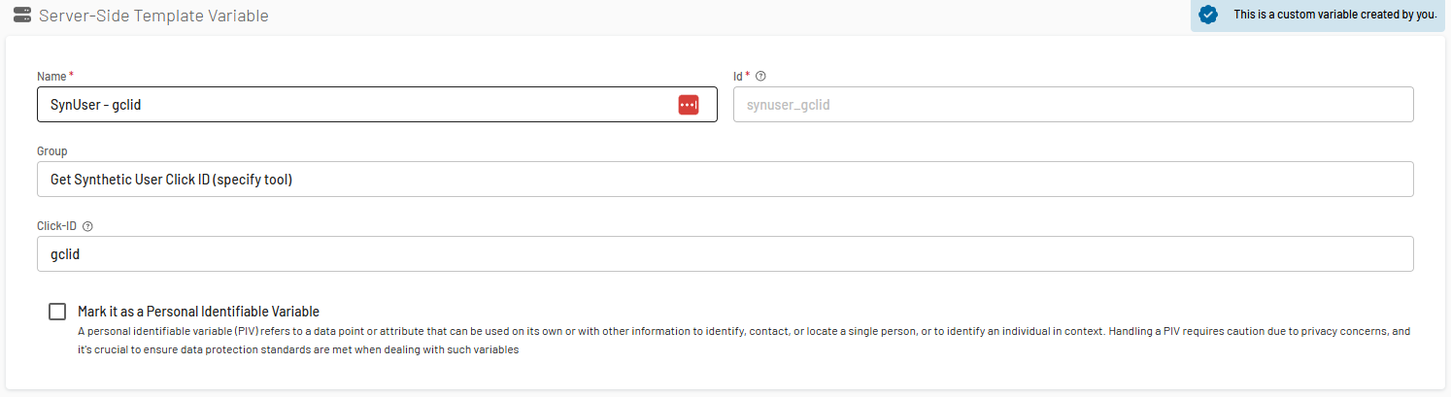Click the blue verified checkmark badge
Image resolution: width=1451 pixels, height=397 pixels.
click(1208, 15)
